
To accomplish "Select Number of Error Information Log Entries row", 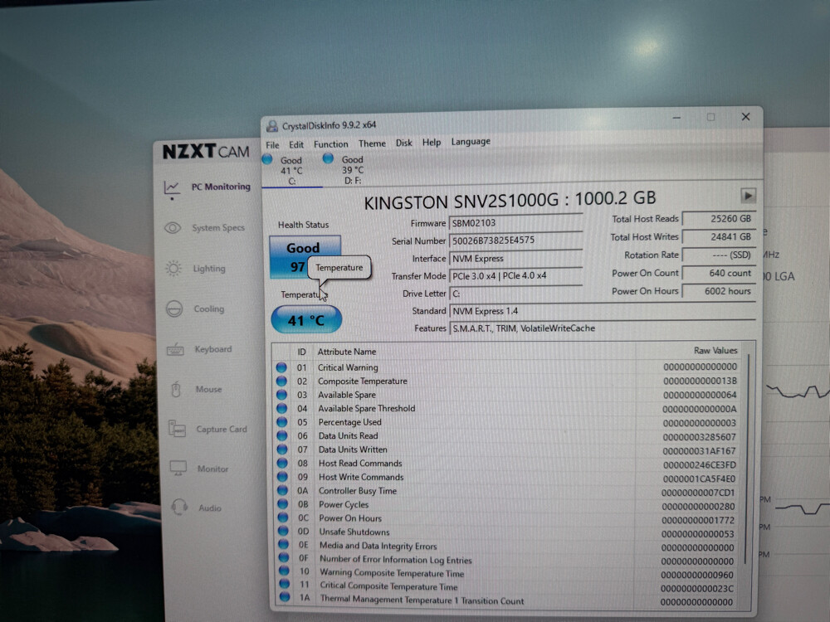I will coord(507,560).
